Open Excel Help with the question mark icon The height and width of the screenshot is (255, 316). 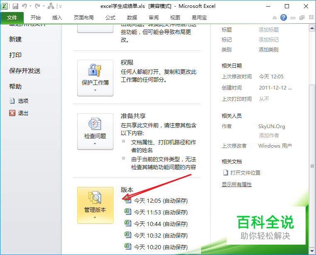click(x=284, y=17)
